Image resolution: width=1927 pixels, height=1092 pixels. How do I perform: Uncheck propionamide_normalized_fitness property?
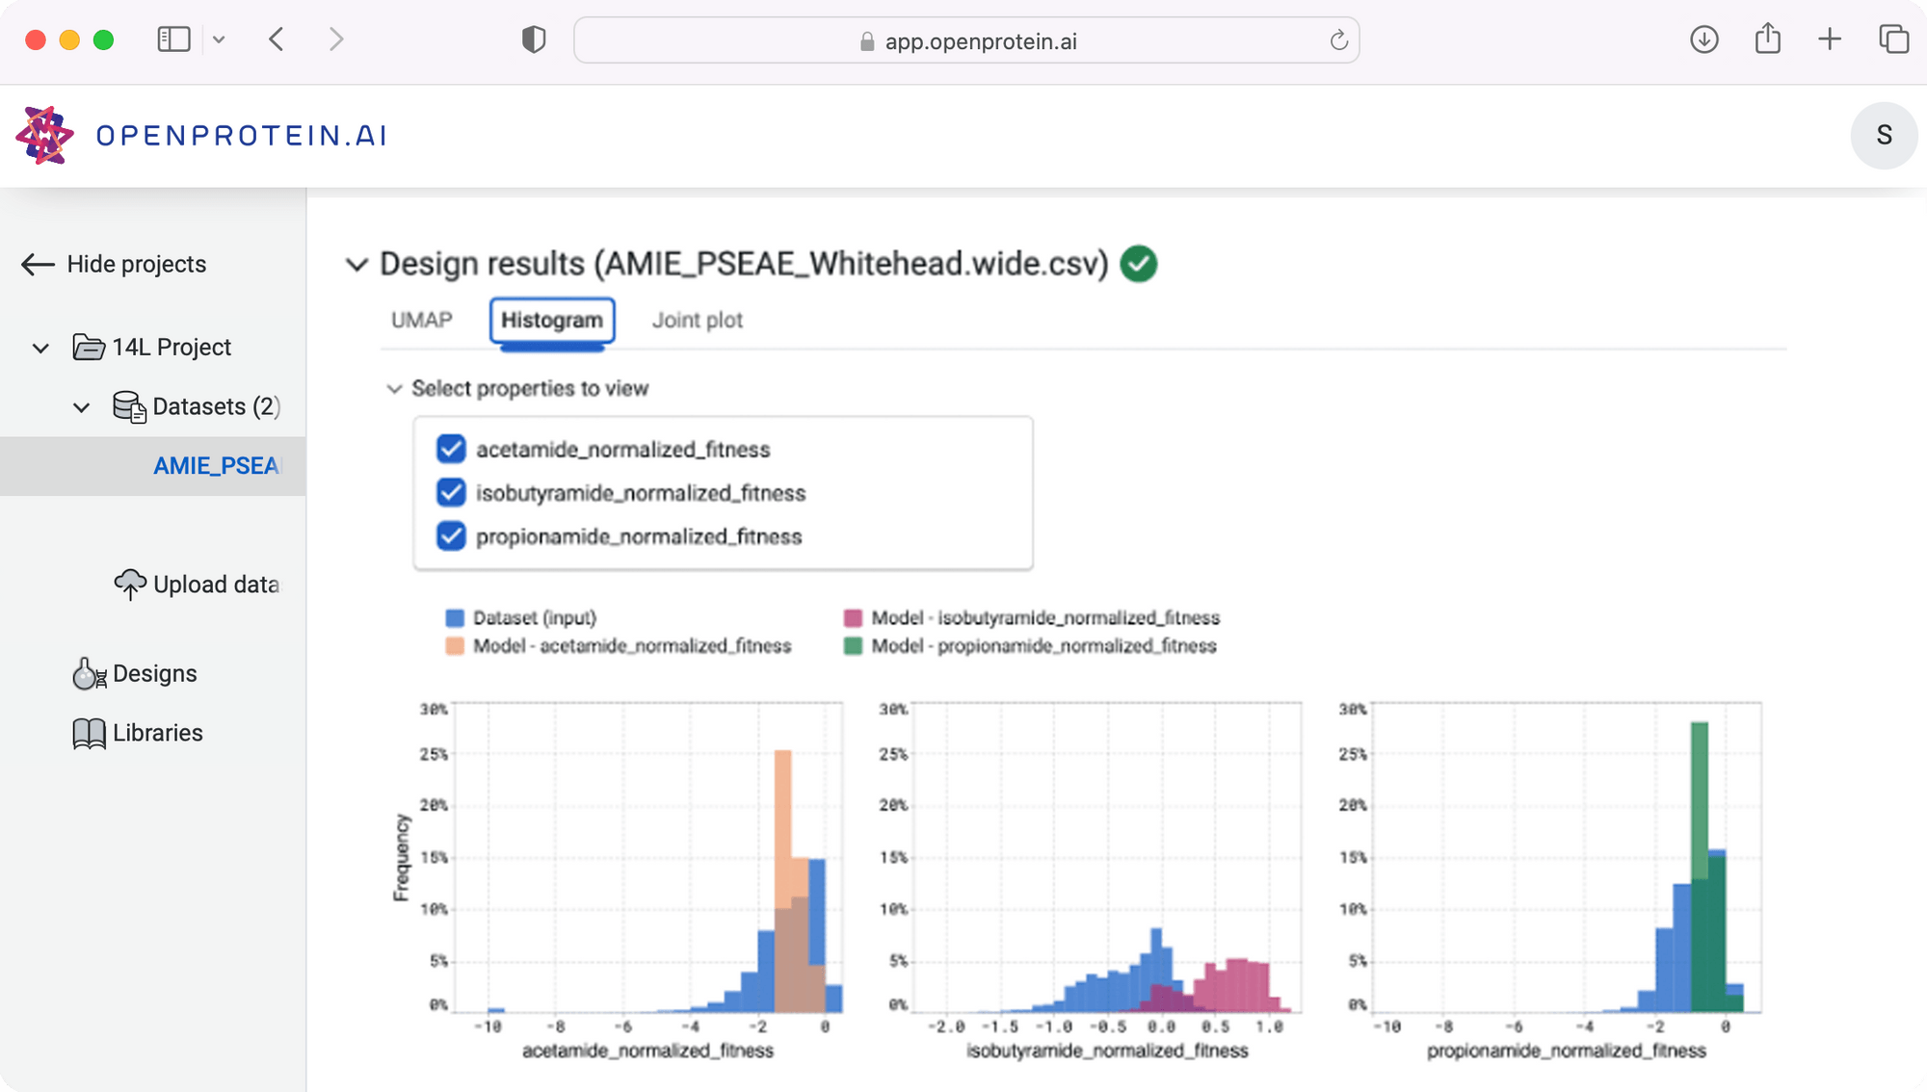451,536
